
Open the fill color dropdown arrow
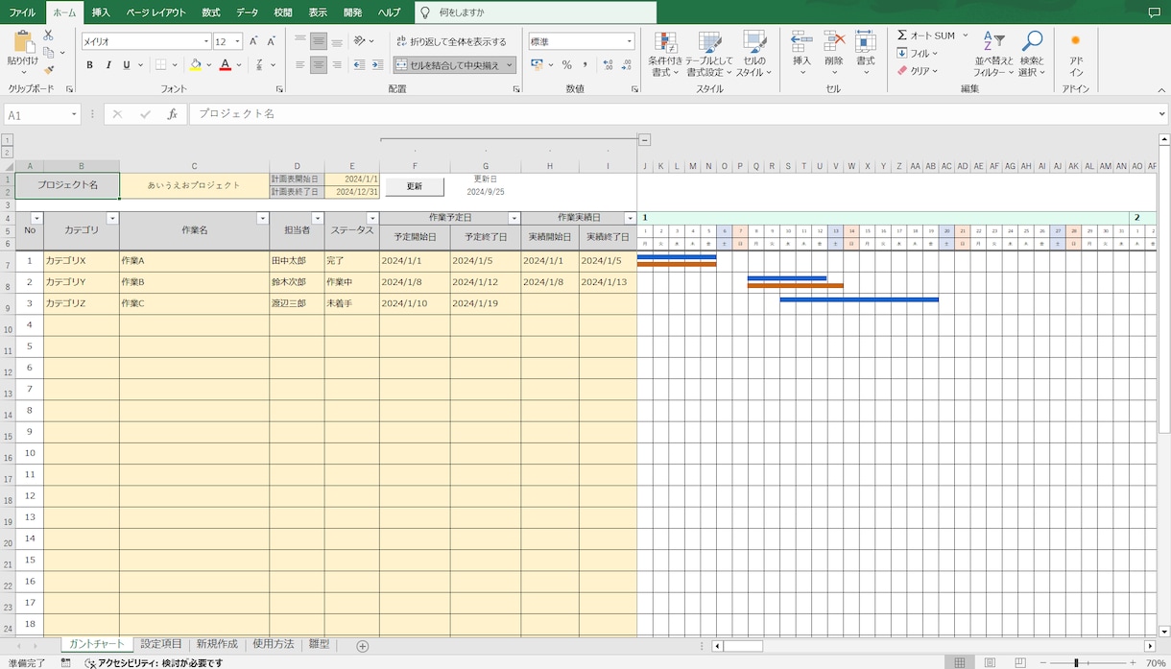click(x=208, y=65)
